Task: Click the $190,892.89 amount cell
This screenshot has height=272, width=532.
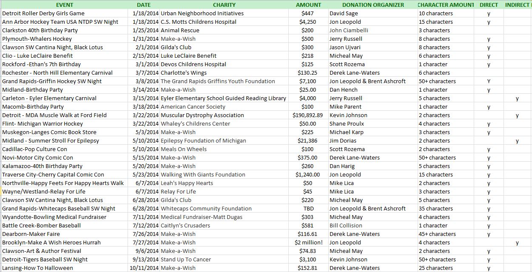Action: click(307, 115)
